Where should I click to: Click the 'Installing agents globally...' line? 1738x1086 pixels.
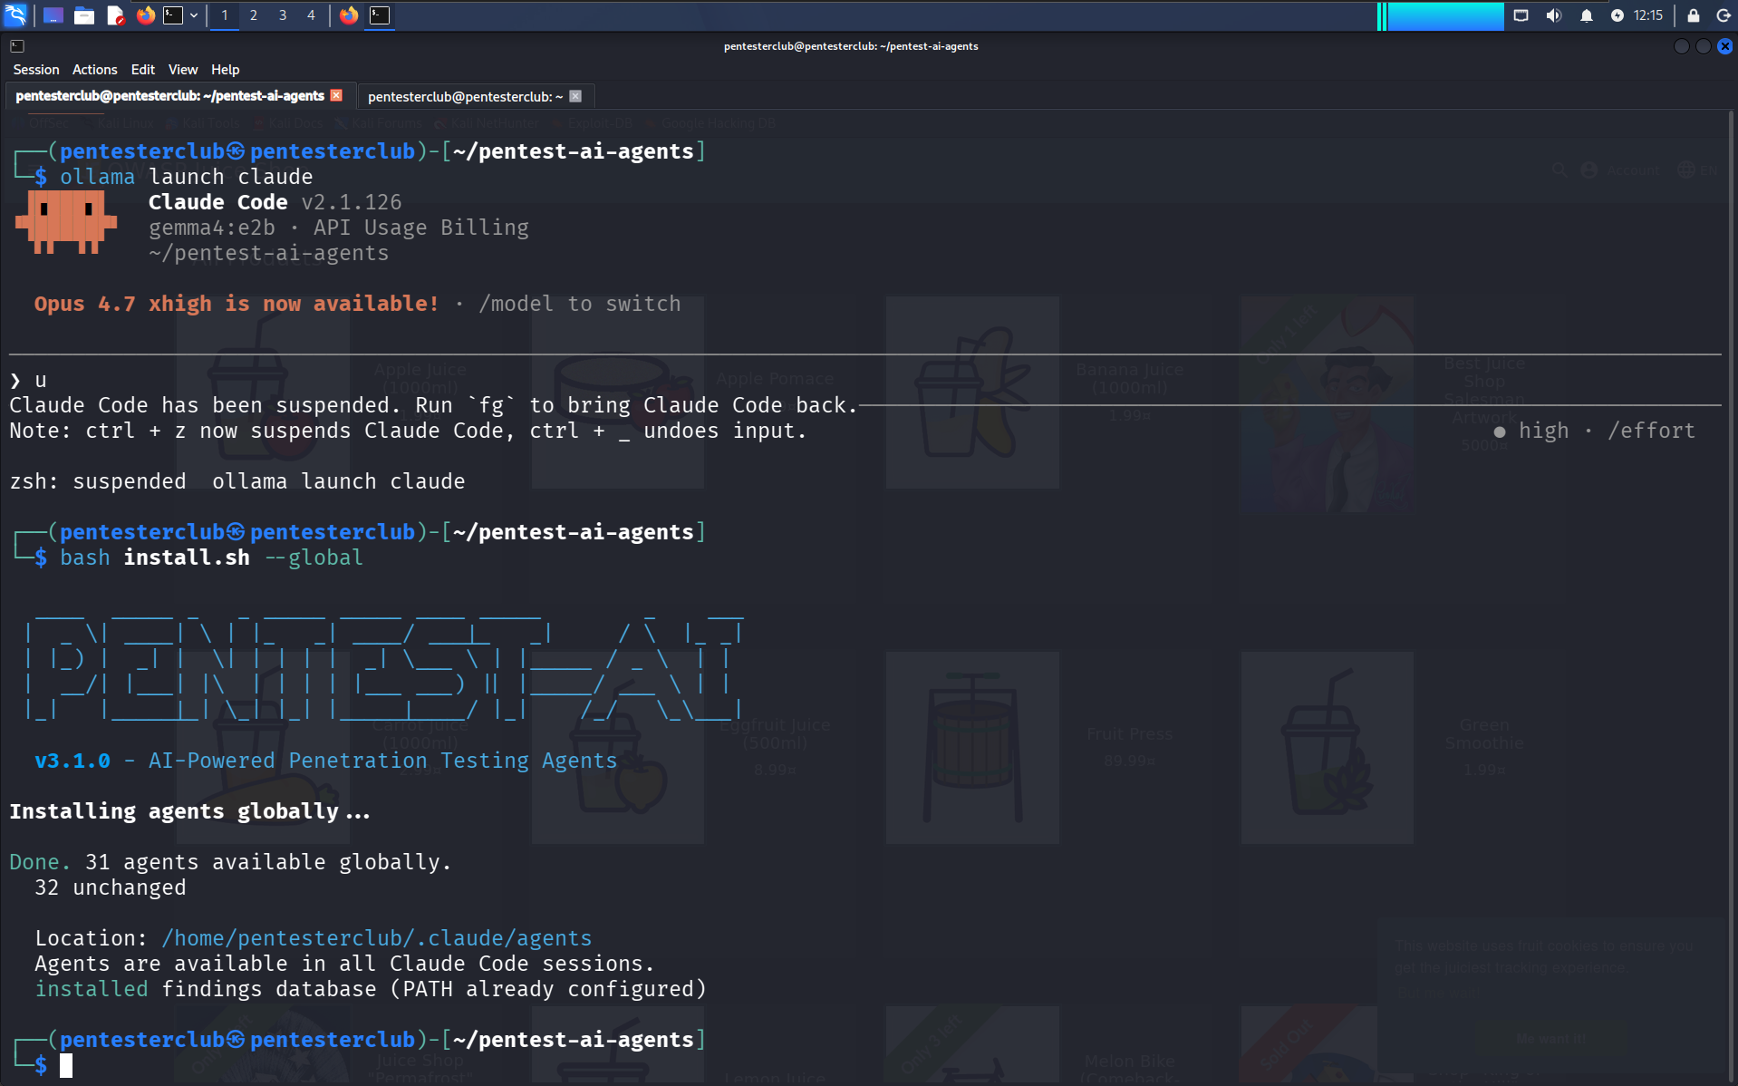(190, 811)
